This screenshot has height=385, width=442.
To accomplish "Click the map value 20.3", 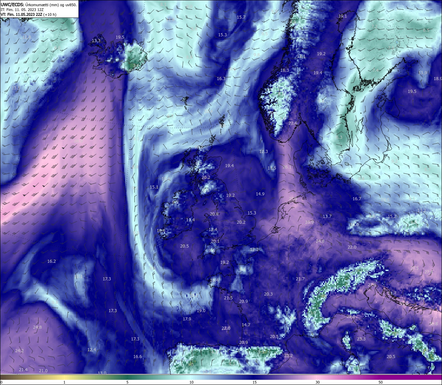I will tap(268, 294).
